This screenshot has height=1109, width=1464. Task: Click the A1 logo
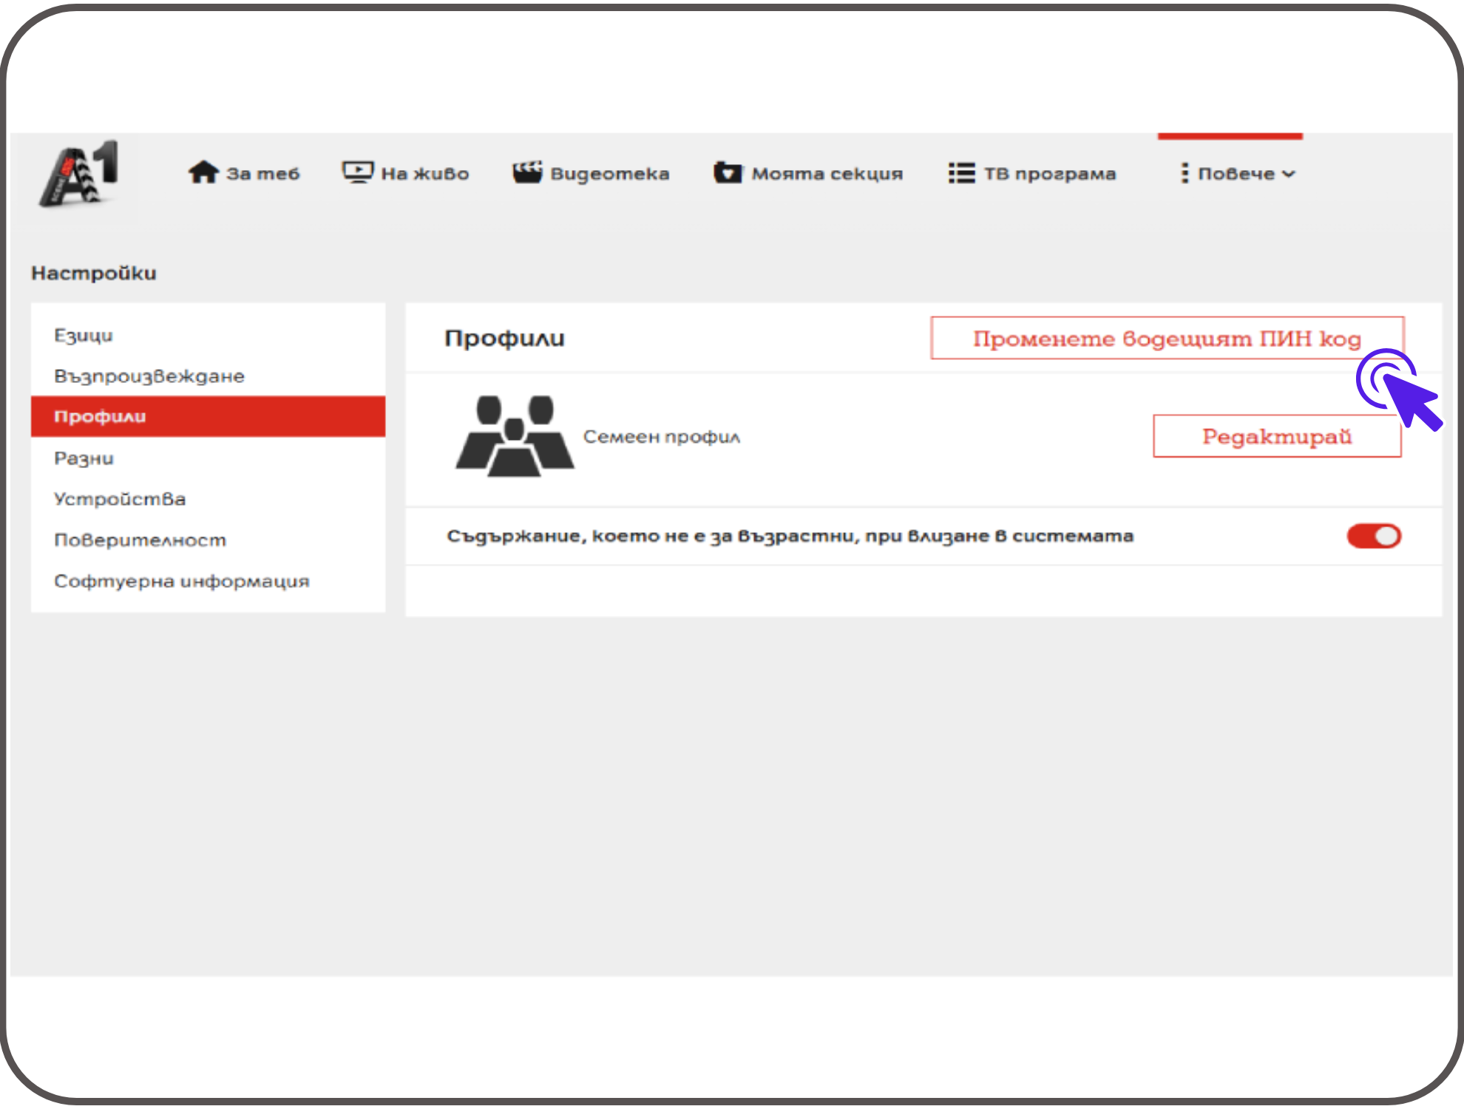tap(79, 174)
